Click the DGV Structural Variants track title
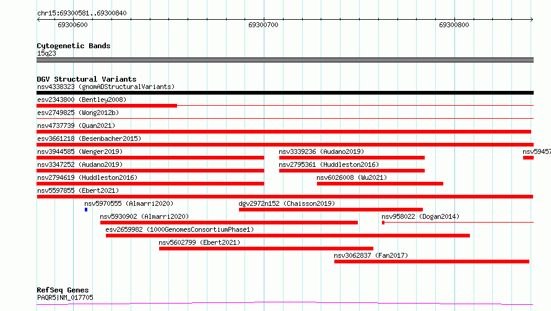Viewport: 551px width, 311px height. (87, 79)
